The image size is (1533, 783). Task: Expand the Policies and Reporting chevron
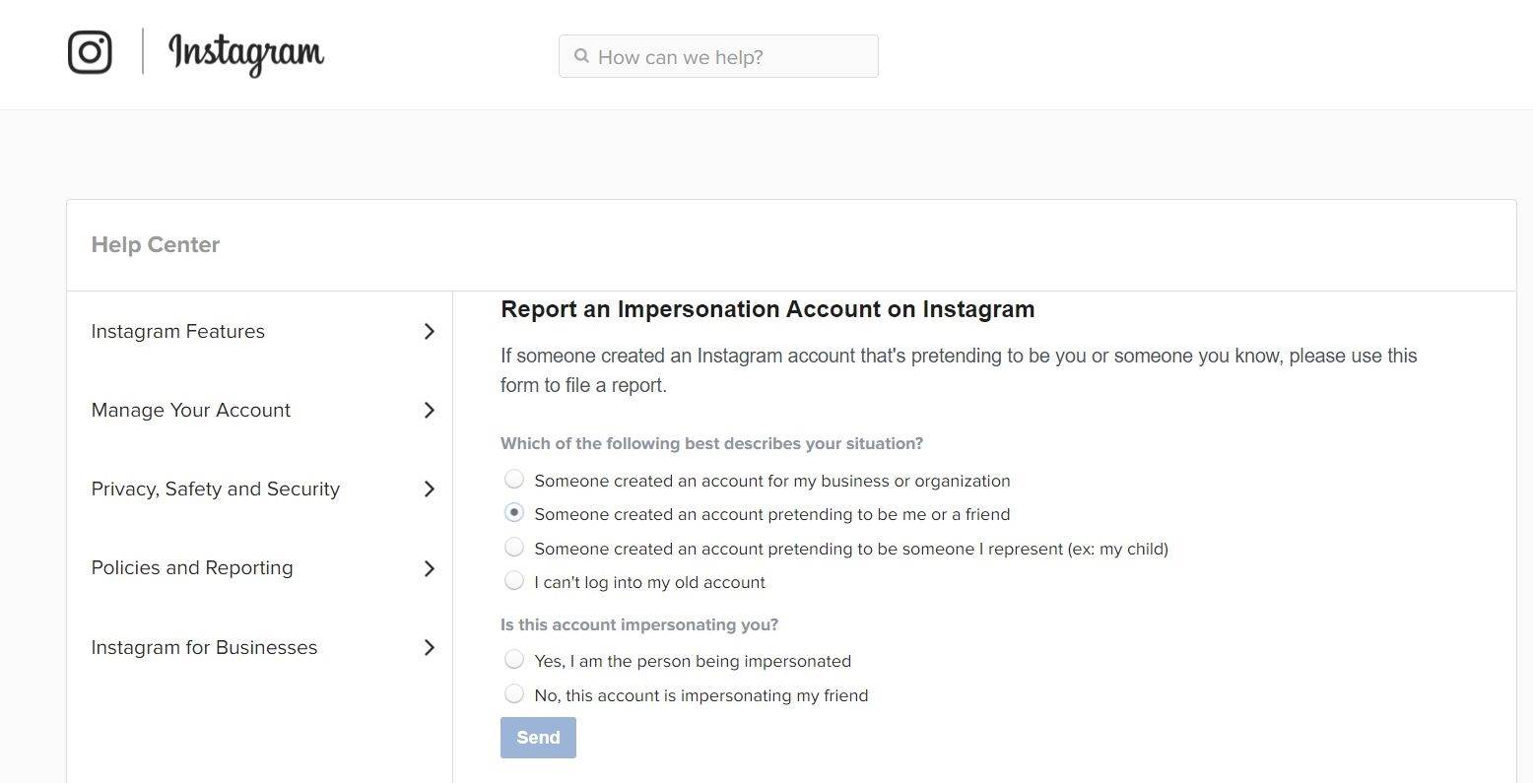click(x=429, y=568)
